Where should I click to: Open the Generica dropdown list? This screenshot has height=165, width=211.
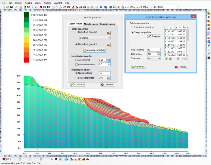(x=95, y=38)
